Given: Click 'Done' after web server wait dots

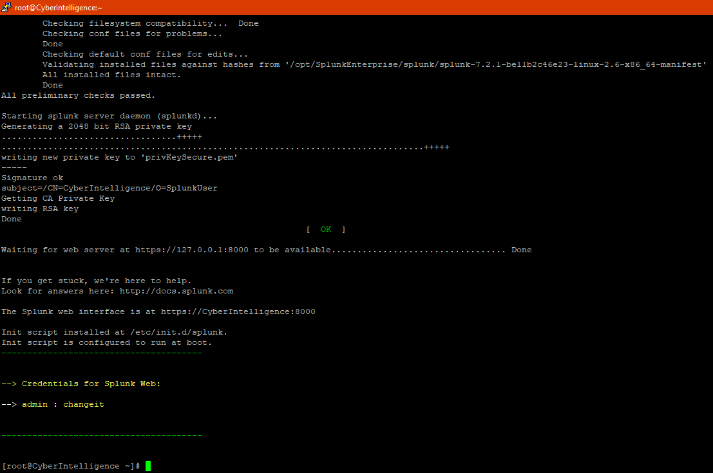Looking at the screenshot, I should pos(522,250).
